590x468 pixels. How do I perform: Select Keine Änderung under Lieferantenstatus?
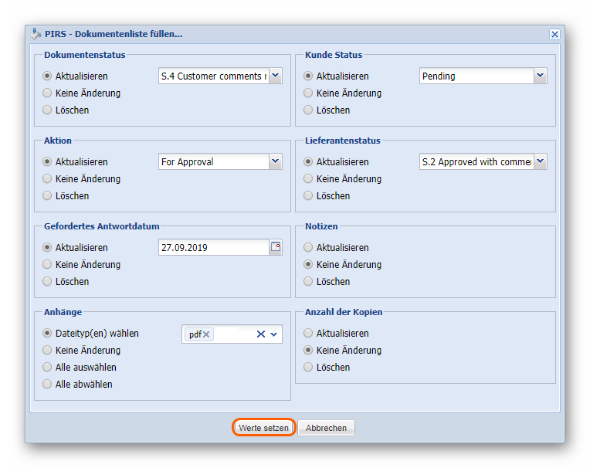pyautogui.click(x=309, y=179)
